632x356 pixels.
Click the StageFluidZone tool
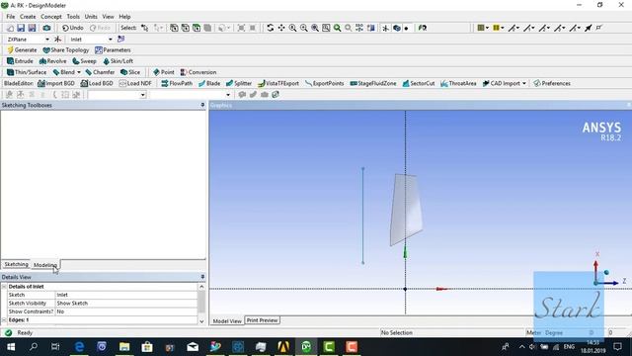pos(373,83)
